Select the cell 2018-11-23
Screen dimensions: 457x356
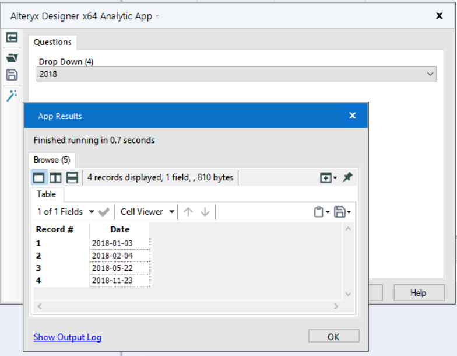tap(120, 280)
